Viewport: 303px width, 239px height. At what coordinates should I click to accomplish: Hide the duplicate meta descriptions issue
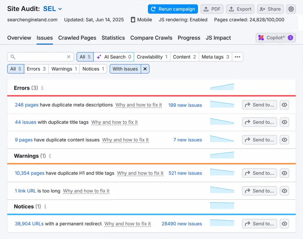click(x=284, y=105)
